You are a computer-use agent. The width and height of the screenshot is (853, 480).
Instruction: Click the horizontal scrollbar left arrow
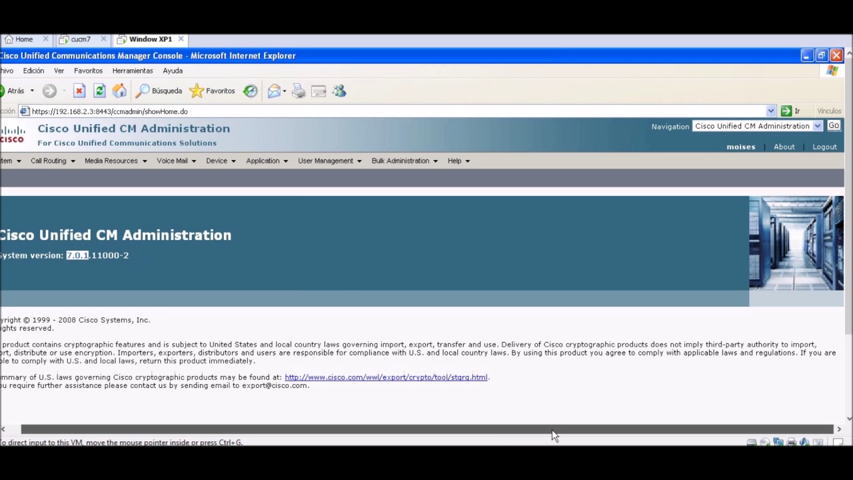tap(3, 429)
